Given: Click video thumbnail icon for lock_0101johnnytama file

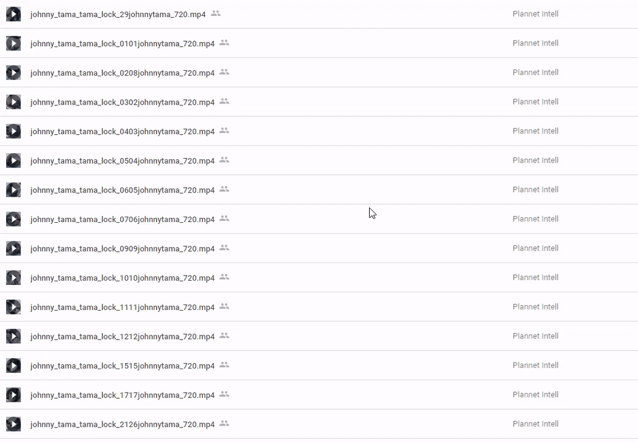Looking at the screenshot, I should (14, 43).
